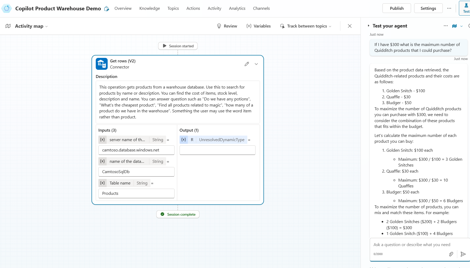The image size is (470, 268).
Task: Click the send message arrow icon
Action: [x=463, y=254]
